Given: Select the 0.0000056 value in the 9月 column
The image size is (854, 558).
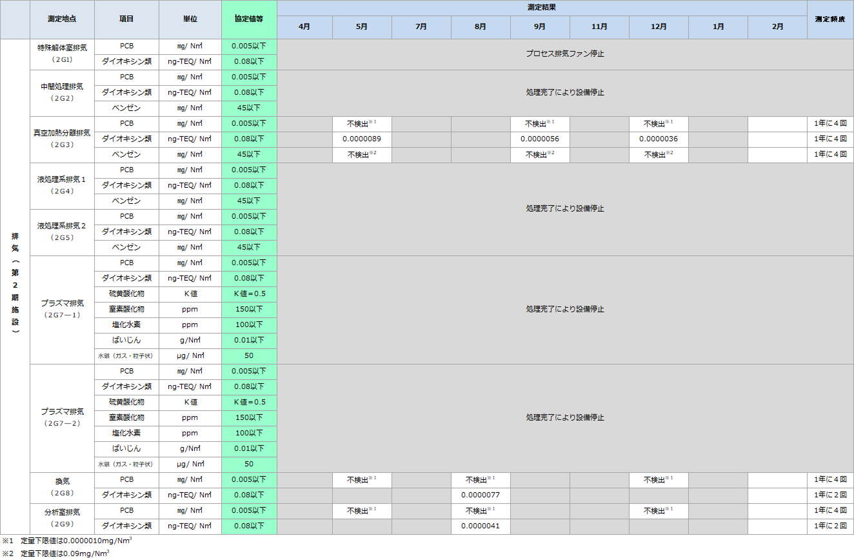Looking at the screenshot, I should click(540, 139).
